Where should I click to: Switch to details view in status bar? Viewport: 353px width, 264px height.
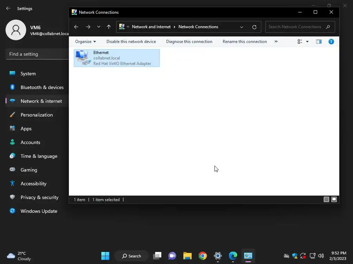326,199
